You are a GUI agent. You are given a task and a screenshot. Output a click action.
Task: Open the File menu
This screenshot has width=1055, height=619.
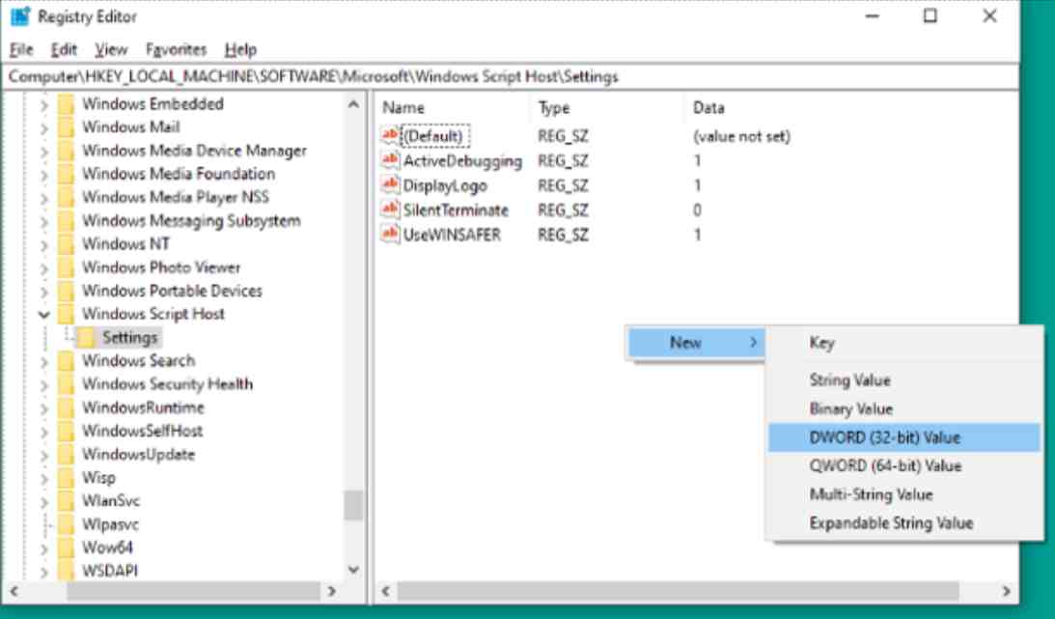[x=21, y=50]
